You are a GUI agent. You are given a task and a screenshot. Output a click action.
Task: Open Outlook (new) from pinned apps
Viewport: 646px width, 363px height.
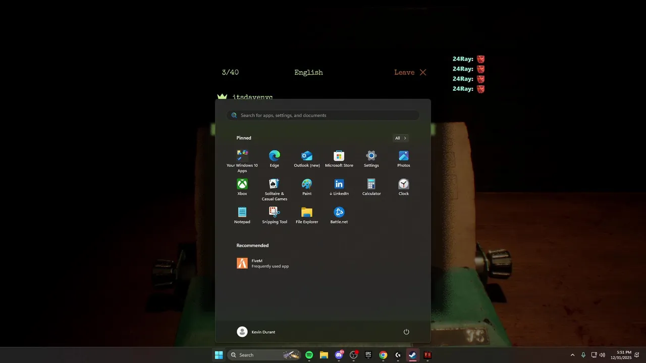(x=307, y=159)
